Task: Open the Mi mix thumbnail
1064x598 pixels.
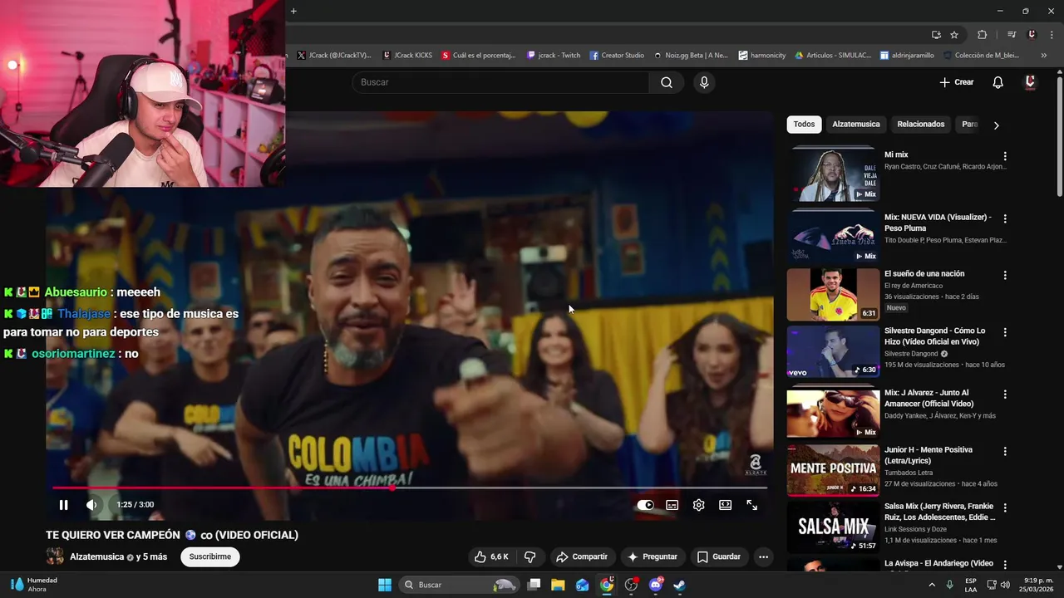Action: [833, 174]
